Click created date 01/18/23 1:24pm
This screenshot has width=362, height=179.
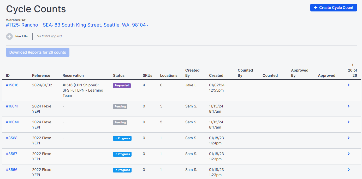coord(216,140)
